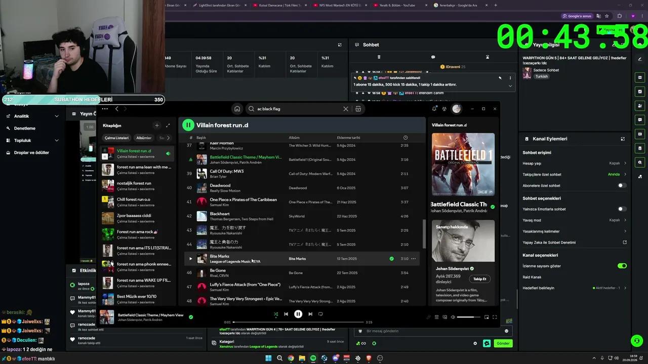Pause the Villain forest run .d playlist

coord(188,125)
